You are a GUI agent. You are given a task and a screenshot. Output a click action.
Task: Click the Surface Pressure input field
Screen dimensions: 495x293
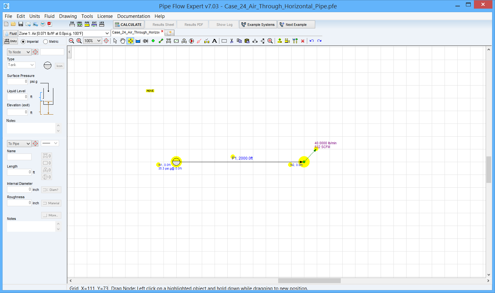point(18,82)
